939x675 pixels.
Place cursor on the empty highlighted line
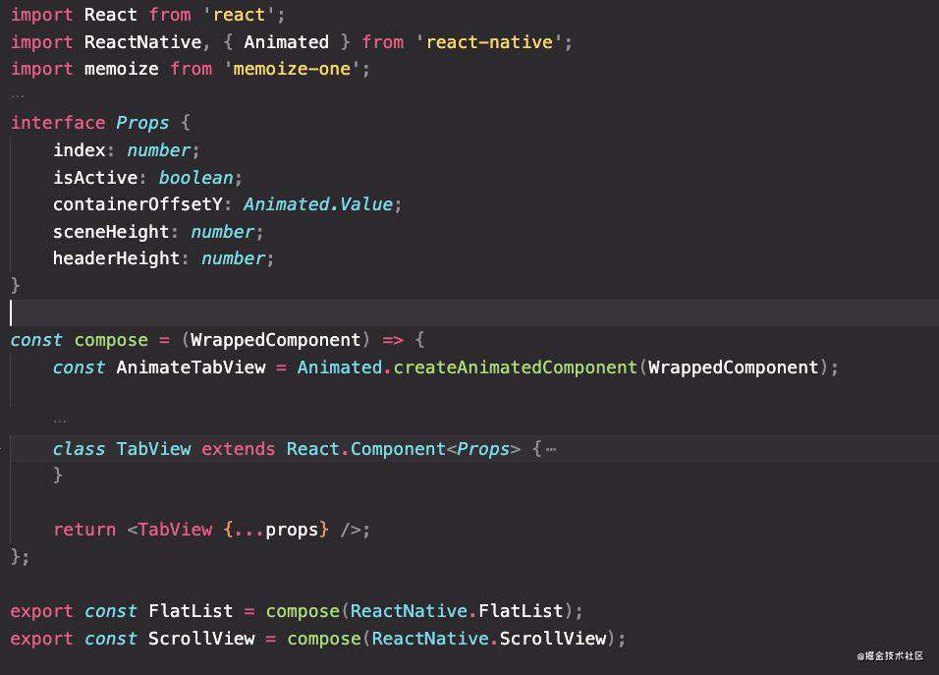pos(469,312)
